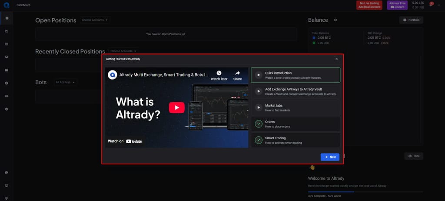Open the video title Altrady Multi Exchange link
Screen dimensions: 445x201
tap(164, 75)
